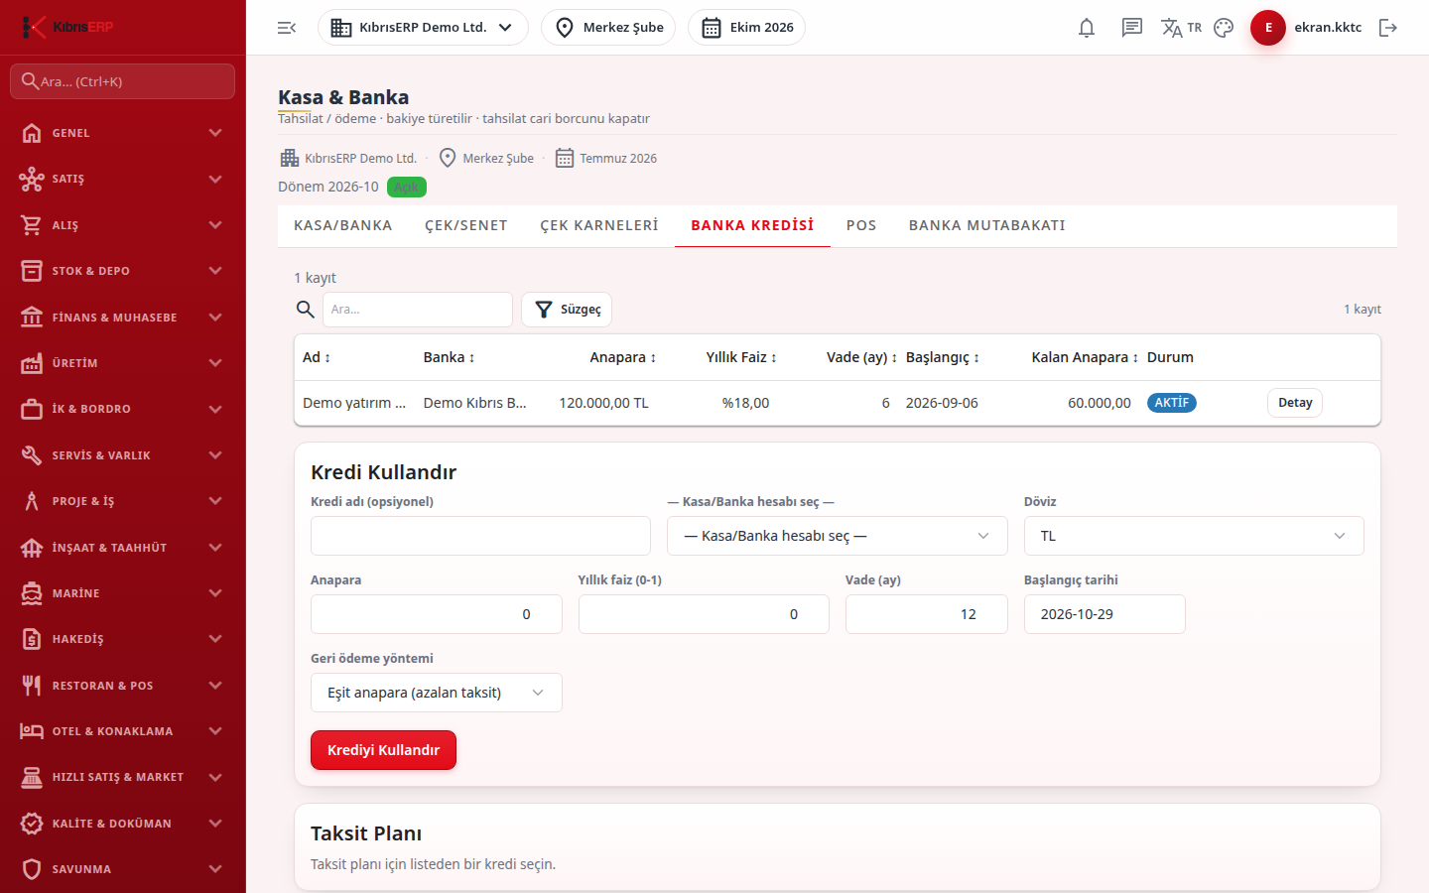This screenshot has height=893, width=1429.
Task: Click the logout icon
Action: [x=1388, y=28]
